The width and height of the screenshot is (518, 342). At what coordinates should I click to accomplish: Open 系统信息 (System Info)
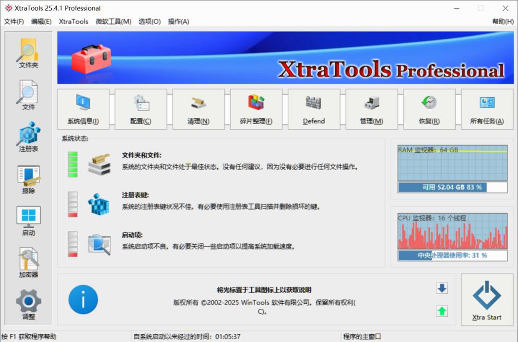83,109
